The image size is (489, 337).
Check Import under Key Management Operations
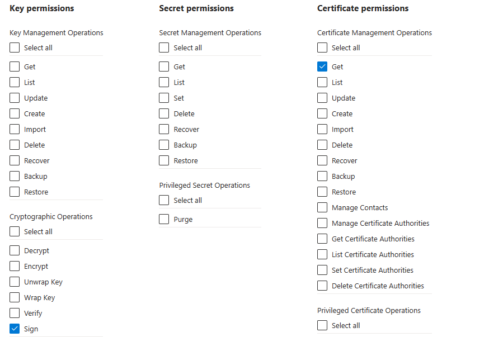pos(15,129)
